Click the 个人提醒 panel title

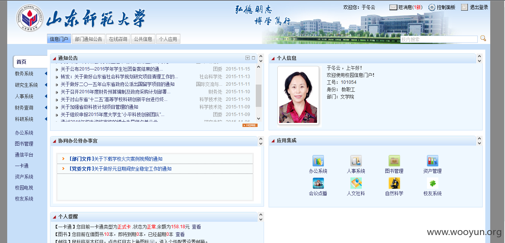68,217
